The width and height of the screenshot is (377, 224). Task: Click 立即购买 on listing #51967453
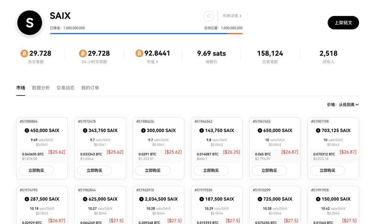click(269, 170)
